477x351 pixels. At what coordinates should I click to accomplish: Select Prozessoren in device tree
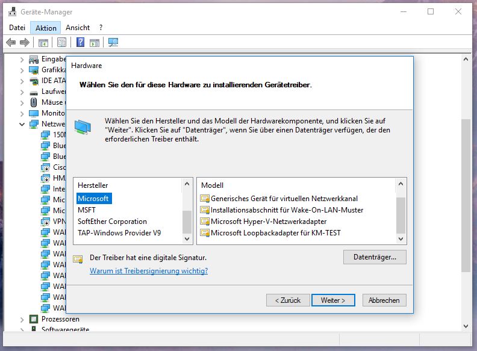pyautogui.click(x=60, y=319)
